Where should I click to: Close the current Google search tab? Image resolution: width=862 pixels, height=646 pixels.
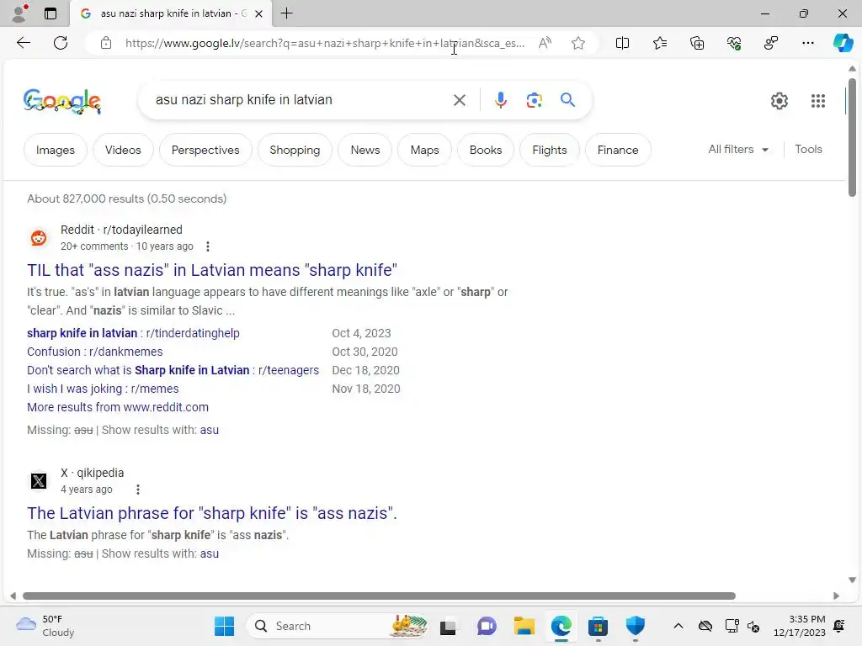pyautogui.click(x=259, y=13)
